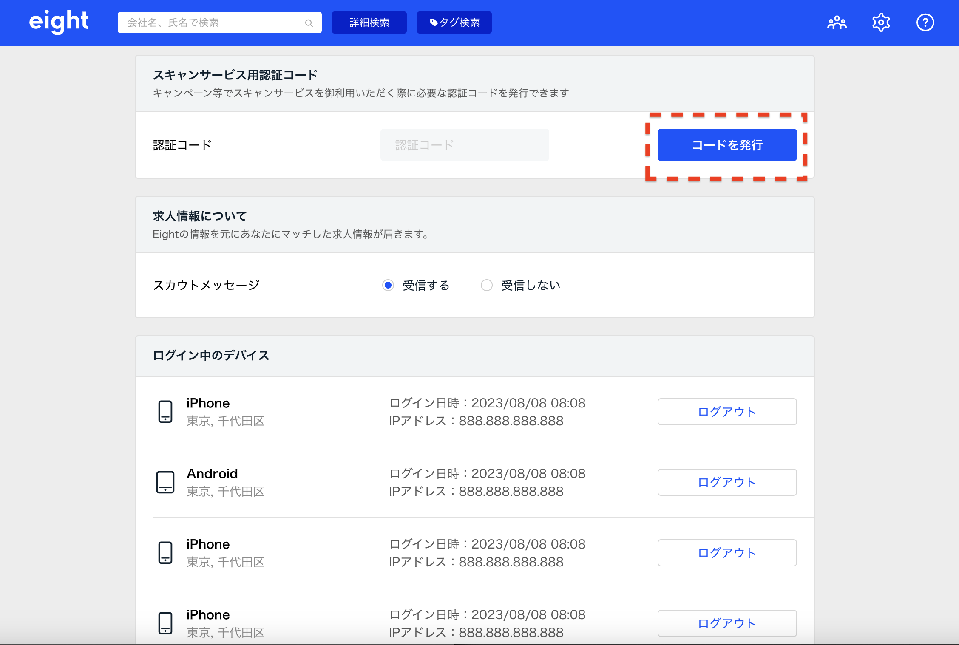Click the Android tablet device icon
Screen dimensions: 959x645
(x=165, y=482)
